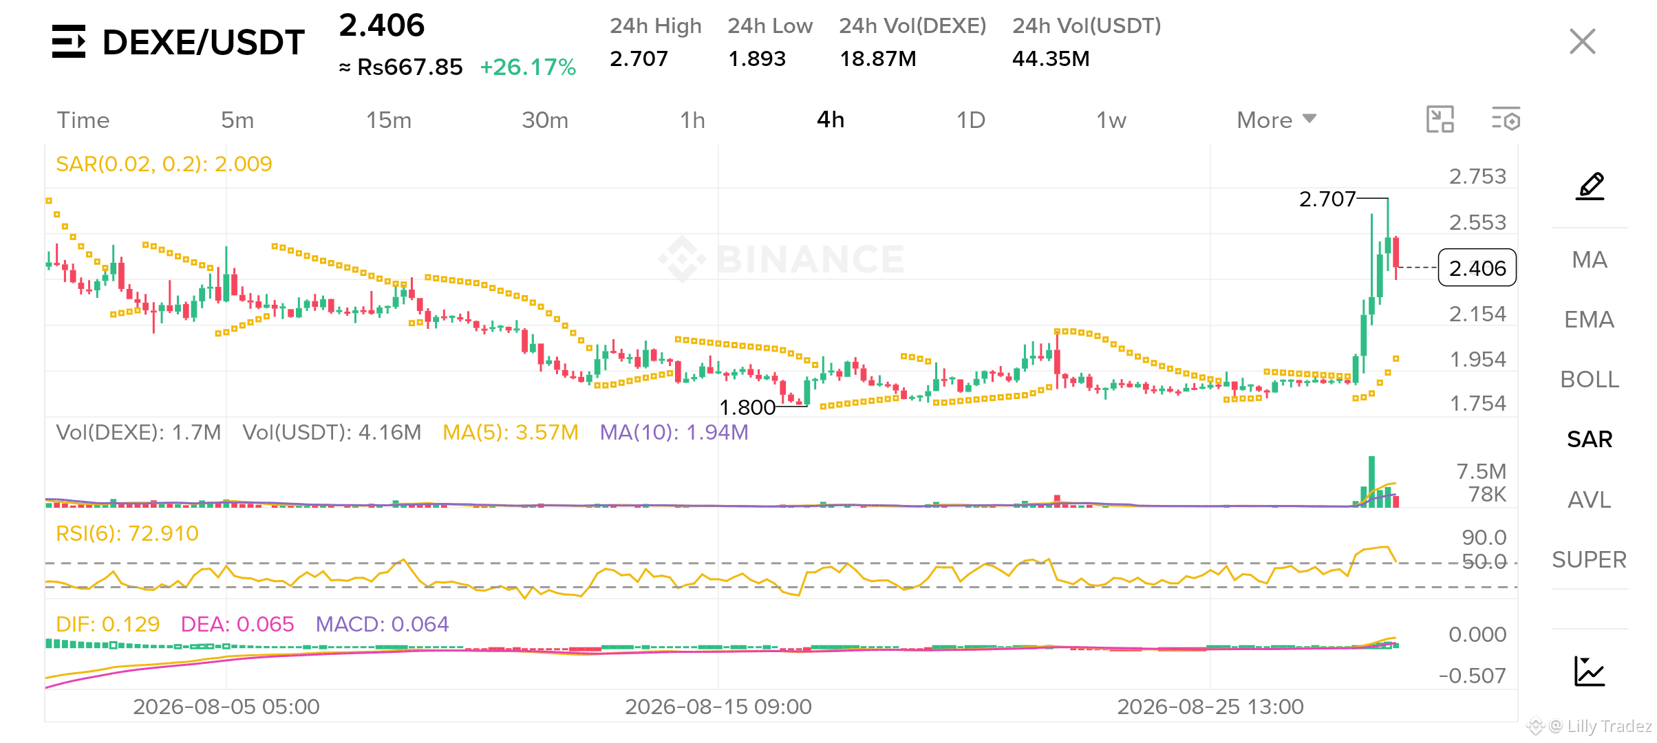Select the 1w interval
The height and width of the screenshot is (743, 1657).
tap(1111, 120)
